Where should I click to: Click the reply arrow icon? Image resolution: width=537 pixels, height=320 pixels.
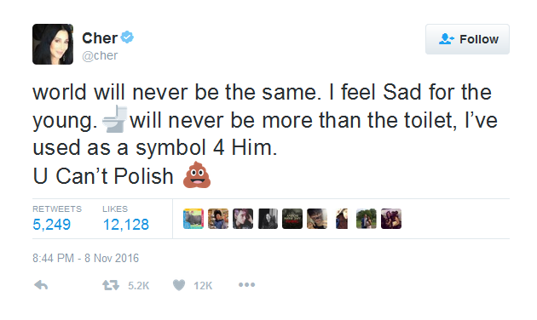(41, 285)
